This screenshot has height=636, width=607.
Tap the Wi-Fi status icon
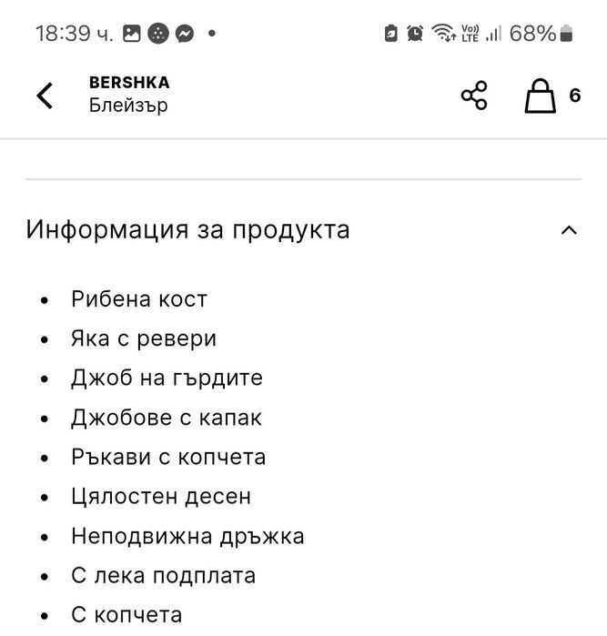[444, 35]
